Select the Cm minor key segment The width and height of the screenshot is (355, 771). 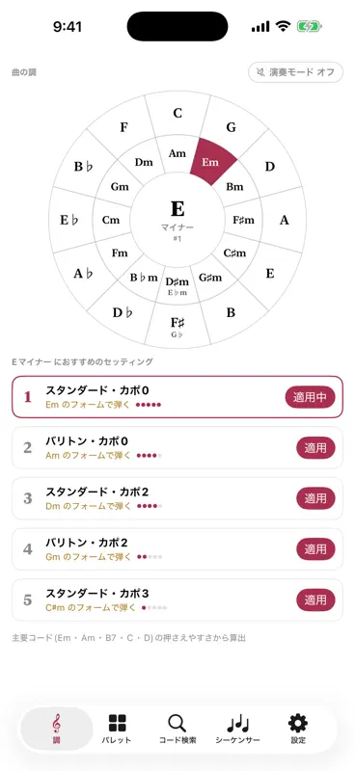point(111,220)
